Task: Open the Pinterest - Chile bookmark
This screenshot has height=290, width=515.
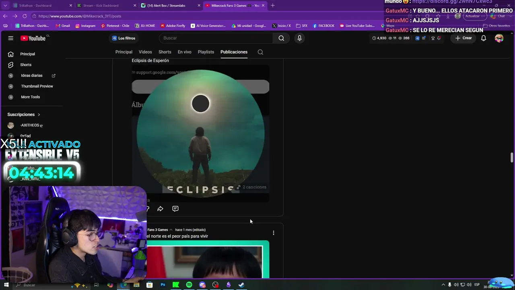Action: (x=115, y=26)
